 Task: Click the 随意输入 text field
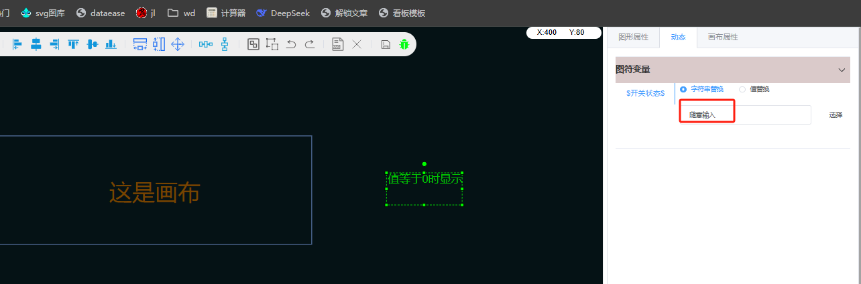(x=745, y=115)
